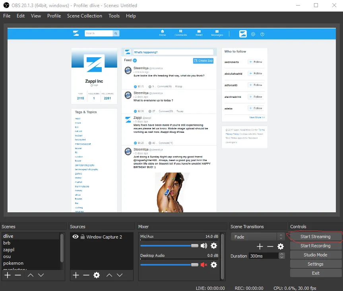Select the zappl scene
343x291 pixels.
[x=31, y=250]
